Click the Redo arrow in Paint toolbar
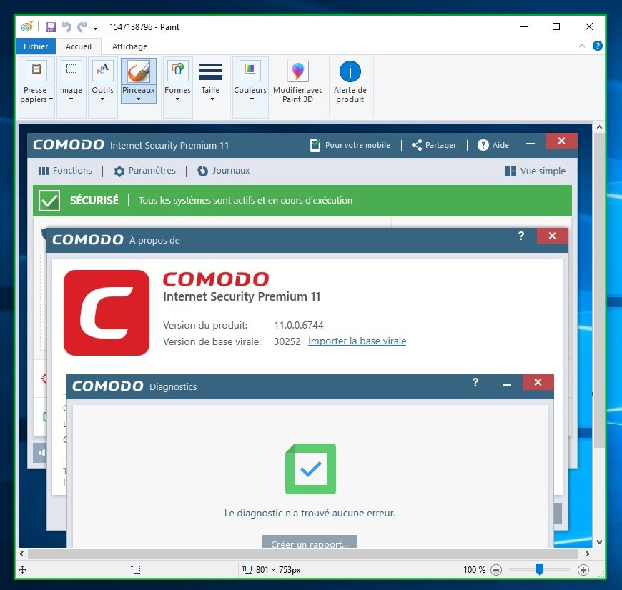The width and height of the screenshot is (622, 590). tap(82, 27)
